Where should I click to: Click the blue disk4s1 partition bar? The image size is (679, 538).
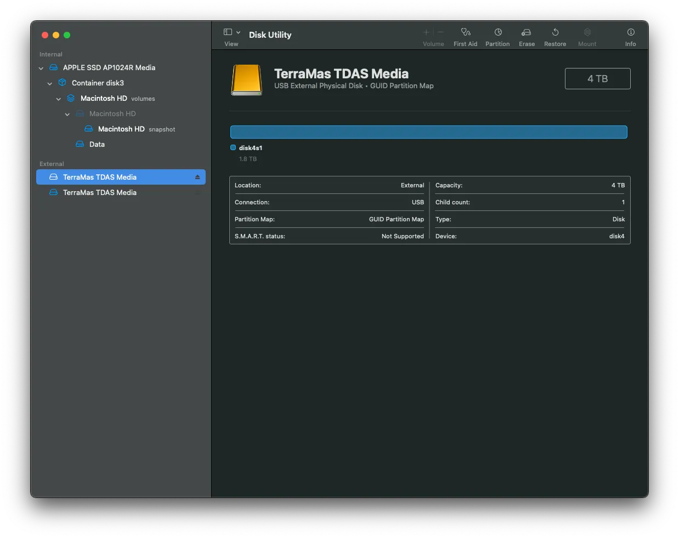point(428,132)
